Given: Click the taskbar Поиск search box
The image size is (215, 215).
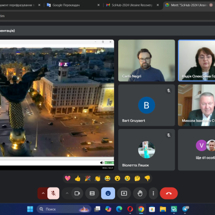Looking at the screenshot, I should coord(64,209).
